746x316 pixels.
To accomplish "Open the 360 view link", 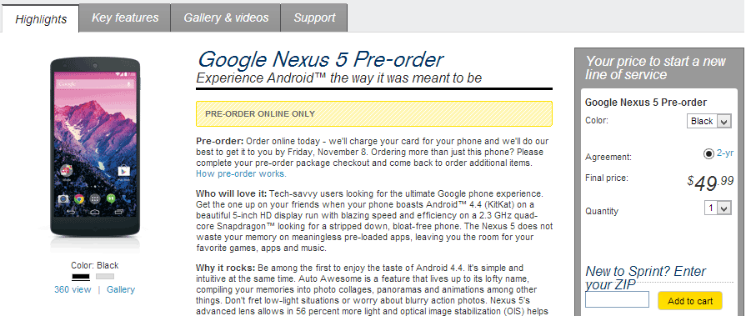I will (73, 289).
